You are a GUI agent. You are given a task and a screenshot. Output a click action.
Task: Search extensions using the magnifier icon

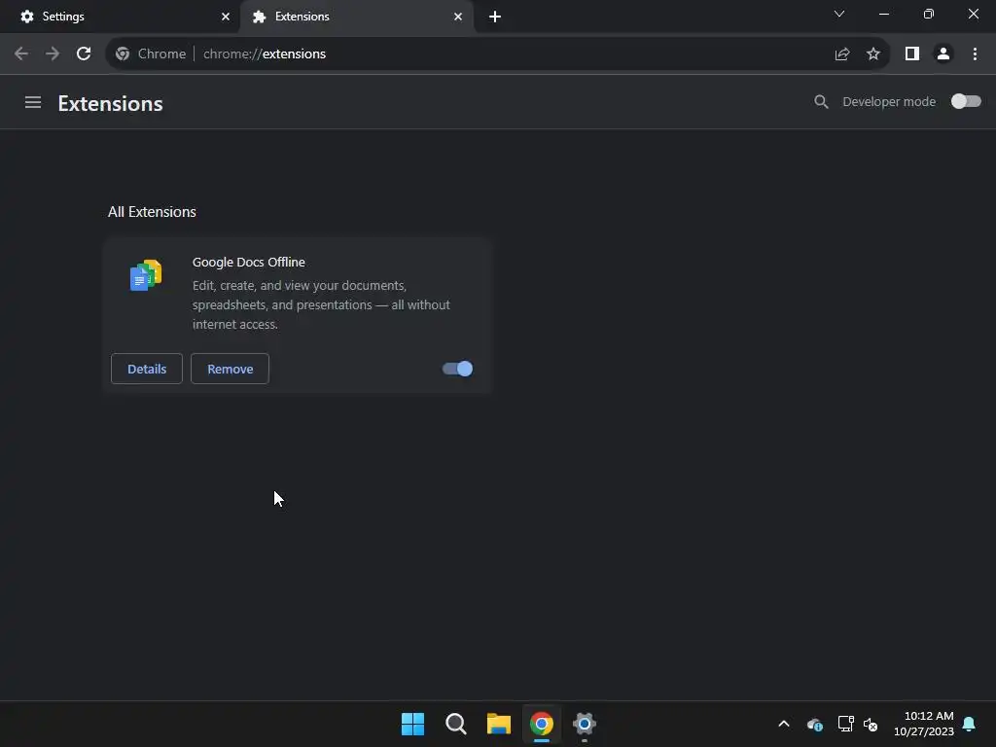coord(821,101)
